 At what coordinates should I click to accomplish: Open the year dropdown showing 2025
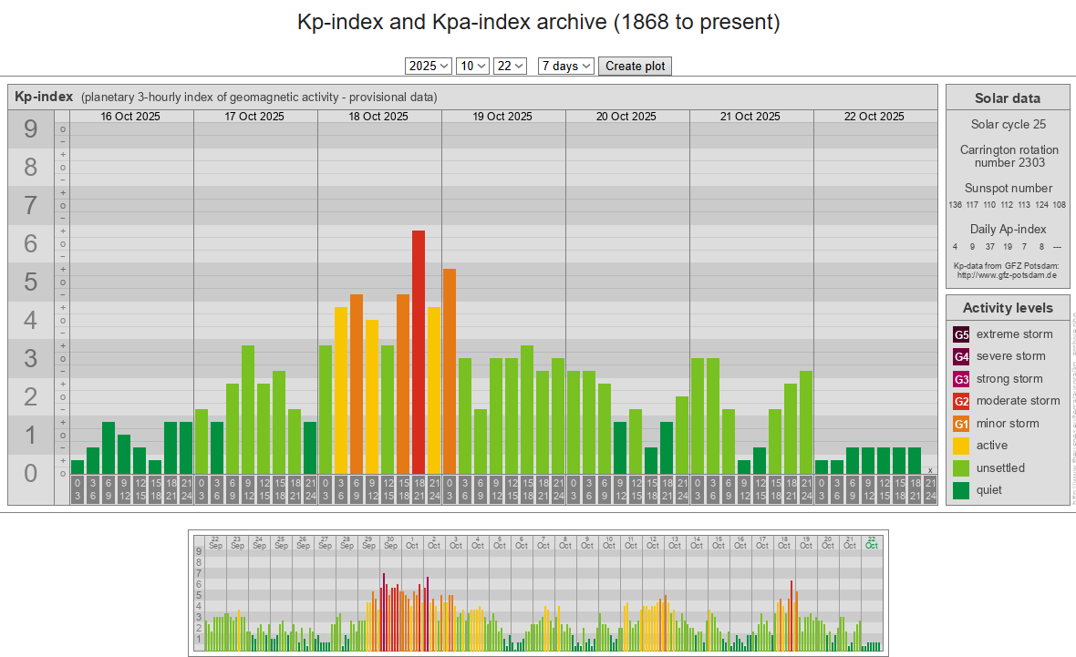(x=429, y=66)
